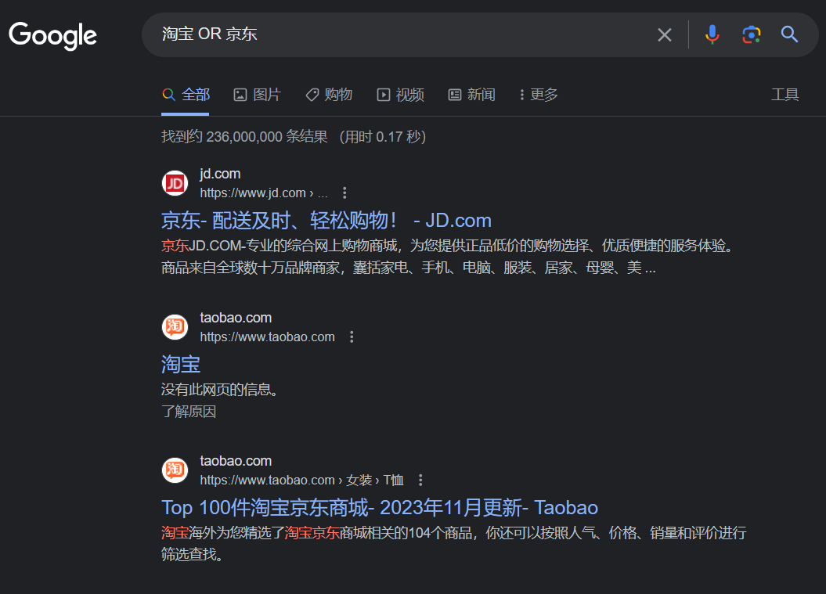Click the https://www.taobao.com › 女装 › T恤 breadcrumb
Image resolution: width=826 pixels, height=594 pixels.
click(301, 481)
